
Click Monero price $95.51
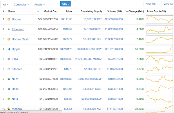pos(68,109)
